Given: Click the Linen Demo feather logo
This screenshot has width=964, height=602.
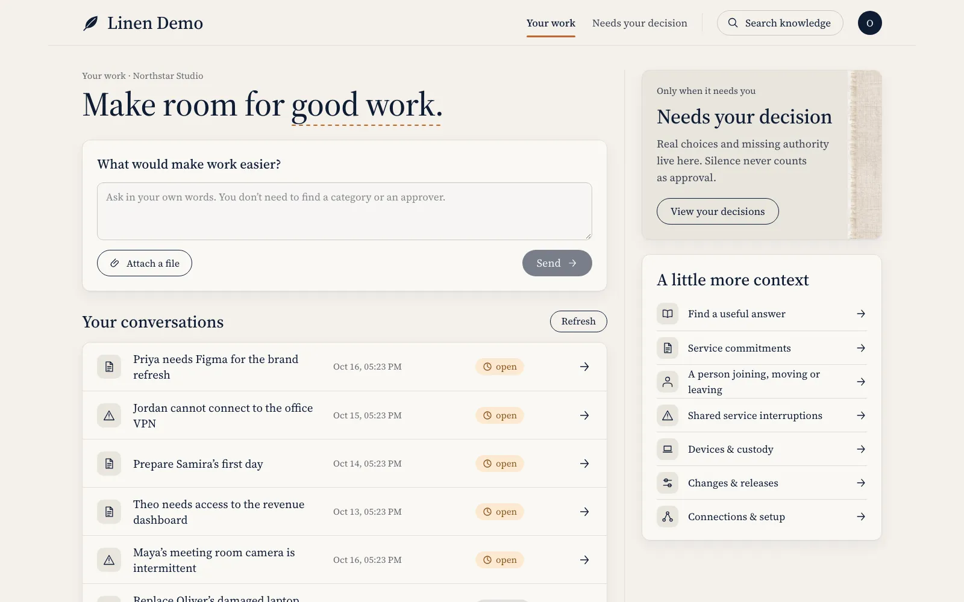Looking at the screenshot, I should click(x=90, y=23).
